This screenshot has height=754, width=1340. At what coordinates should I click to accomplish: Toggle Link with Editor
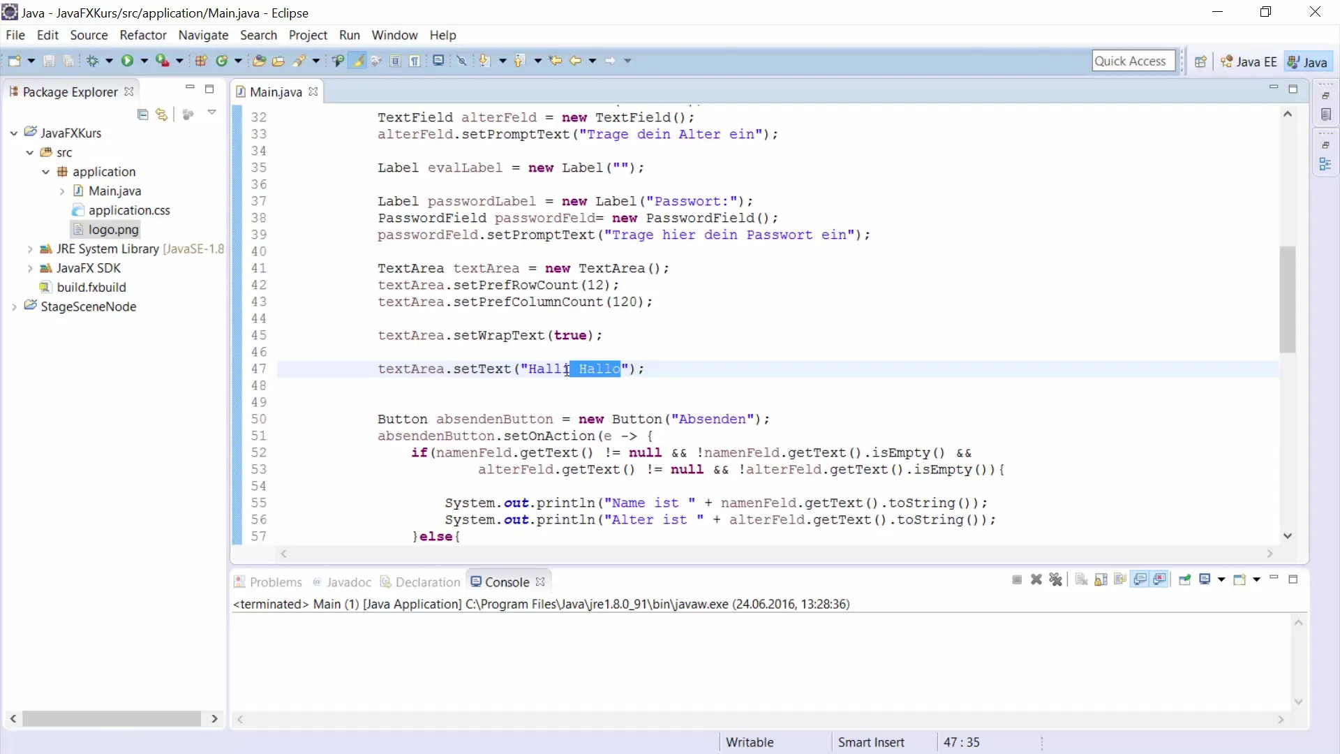[162, 114]
